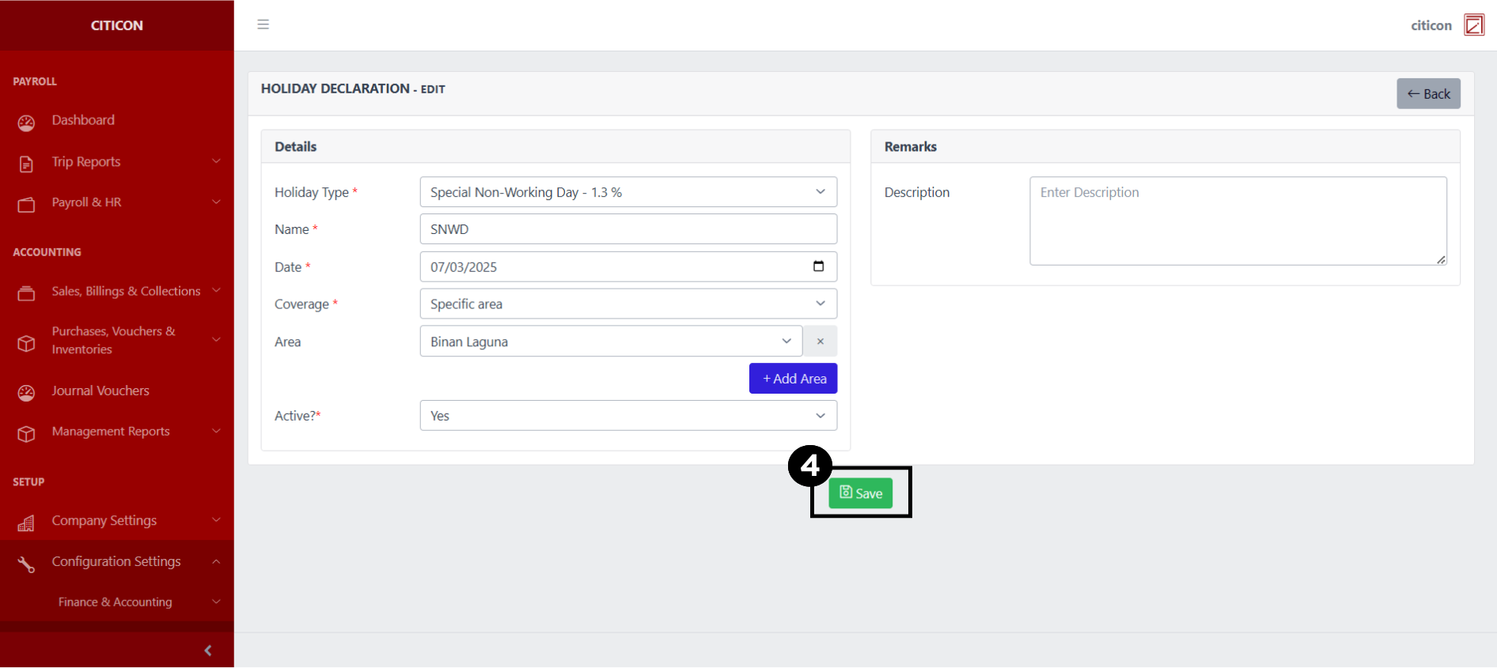1497x668 pixels.
Task: Remove the Binan Laguna area with X
Action: pos(820,342)
